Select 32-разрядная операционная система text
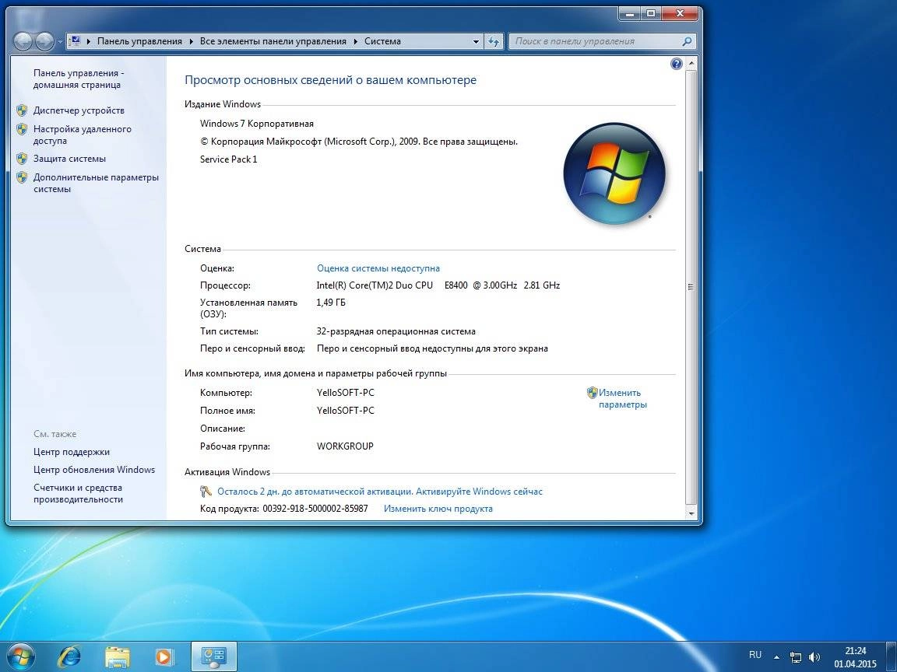Viewport: 897px width, 672px height. [396, 331]
